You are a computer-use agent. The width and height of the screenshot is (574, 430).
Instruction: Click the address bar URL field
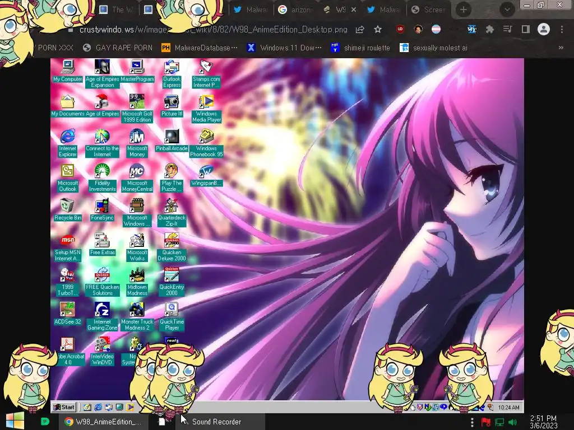point(214,29)
